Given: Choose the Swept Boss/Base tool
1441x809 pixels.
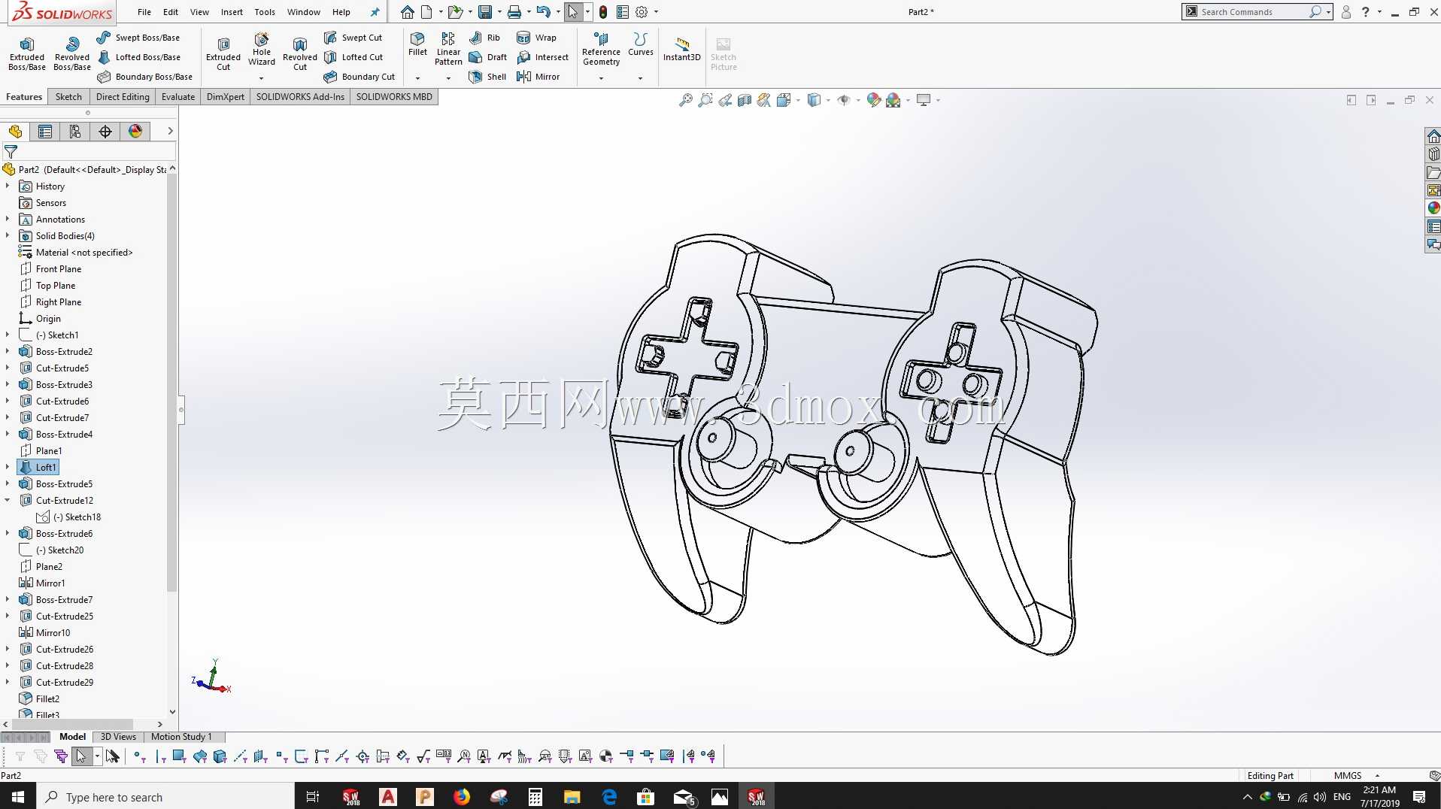Looking at the screenshot, I should [138, 38].
